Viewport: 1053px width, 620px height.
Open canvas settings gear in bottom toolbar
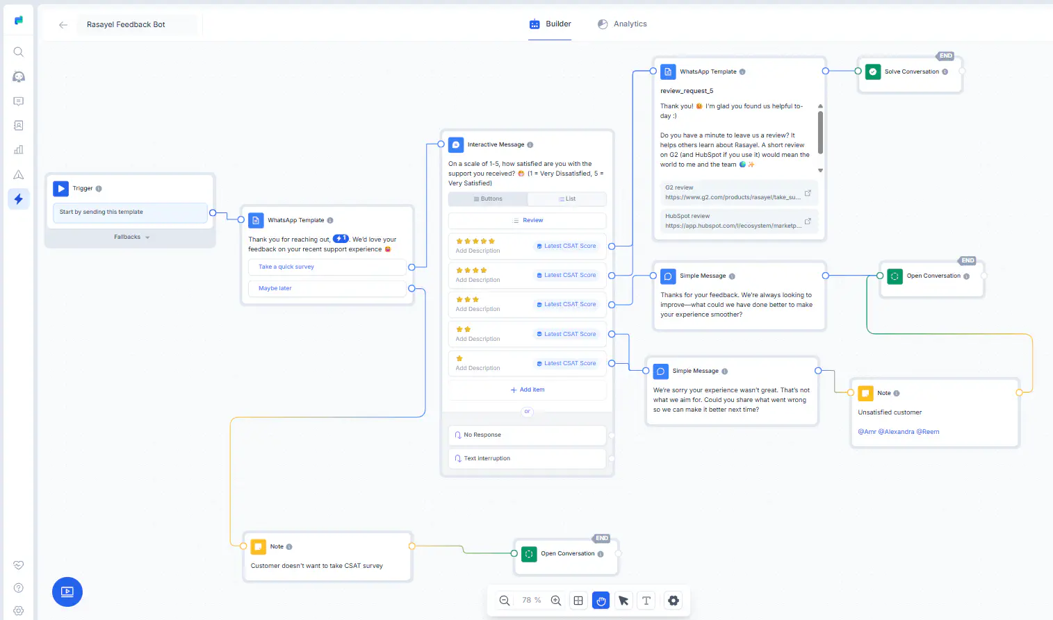coord(674,601)
